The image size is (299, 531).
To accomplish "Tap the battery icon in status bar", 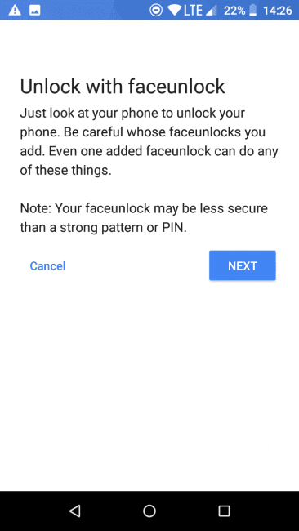I will pyautogui.click(x=253, y=11).
